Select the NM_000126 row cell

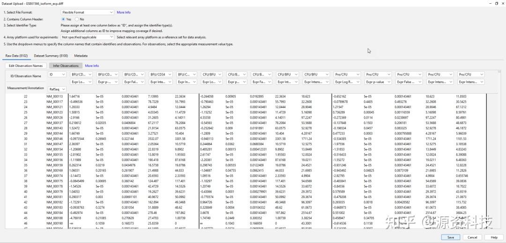(53, 118)
